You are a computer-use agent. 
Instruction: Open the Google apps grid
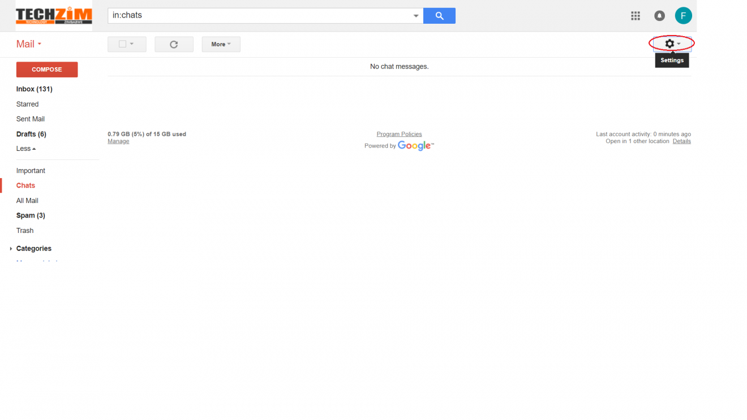[x=635, y=15]
